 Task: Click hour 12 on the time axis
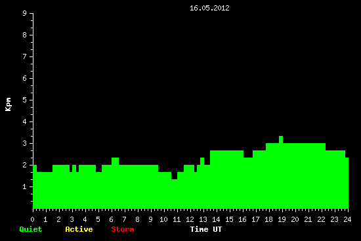coord(190,219)
